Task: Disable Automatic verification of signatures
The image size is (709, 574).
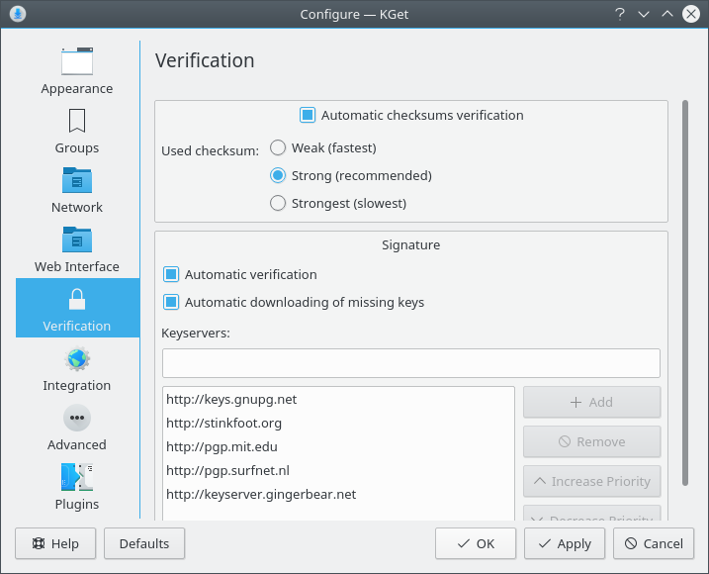Action: pos(171,274)
